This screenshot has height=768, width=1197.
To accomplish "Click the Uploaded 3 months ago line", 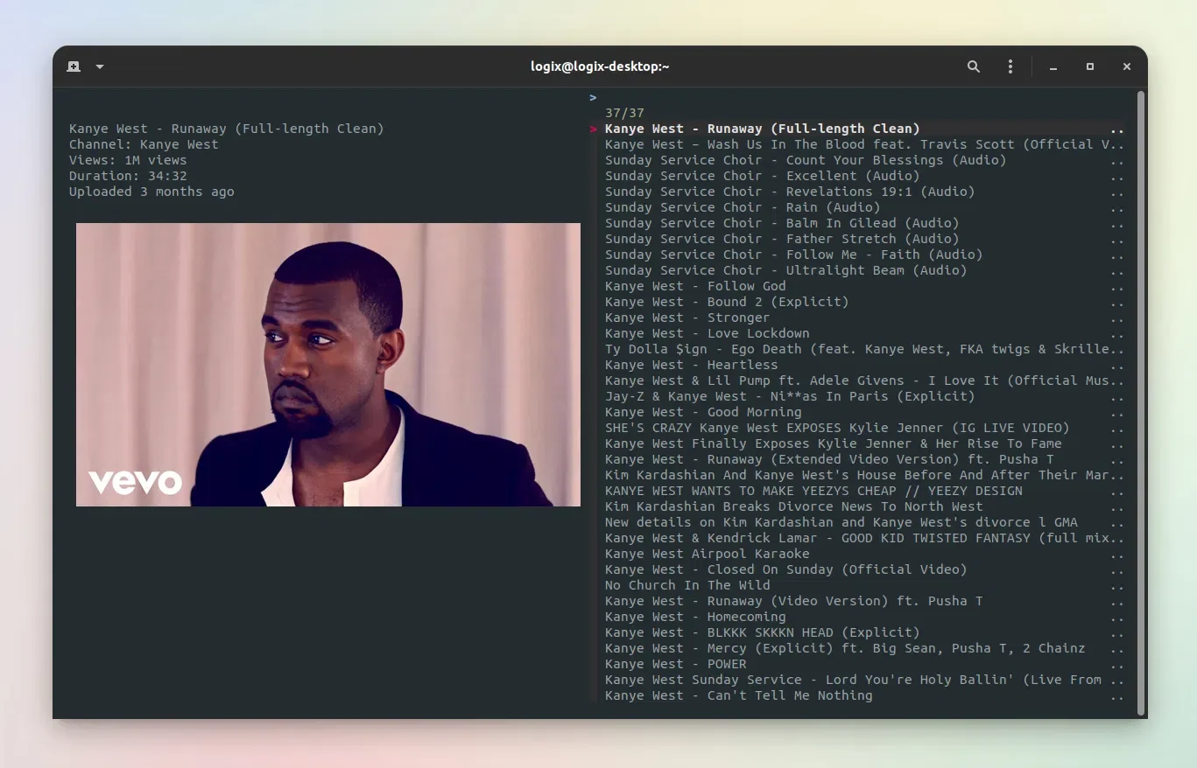I will tap(151, 192).
